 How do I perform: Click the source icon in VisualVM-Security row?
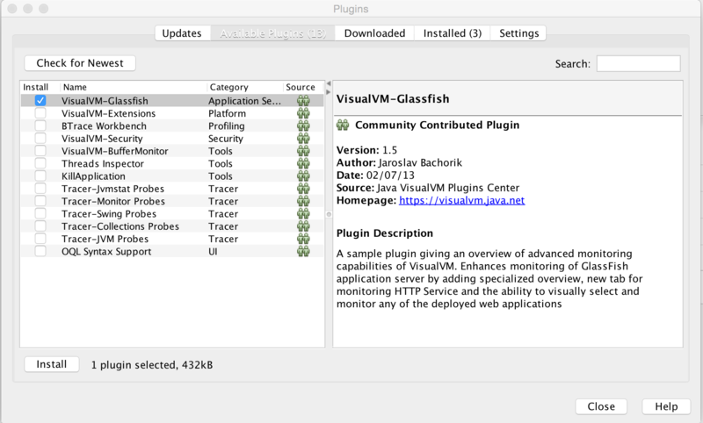click(303, 139)
